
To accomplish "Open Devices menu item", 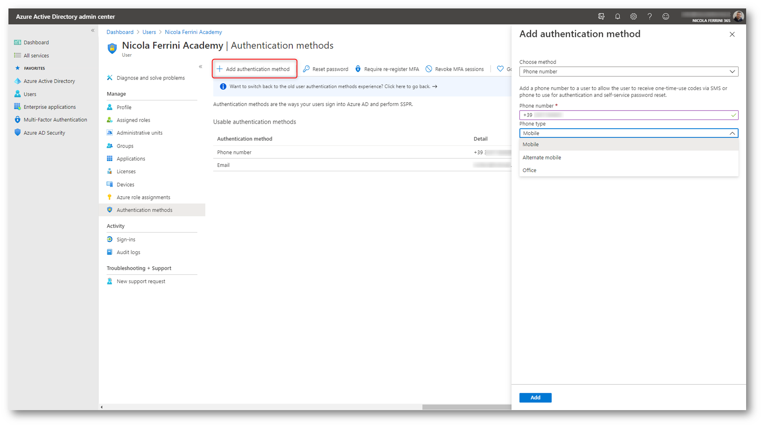I will 125,185.
